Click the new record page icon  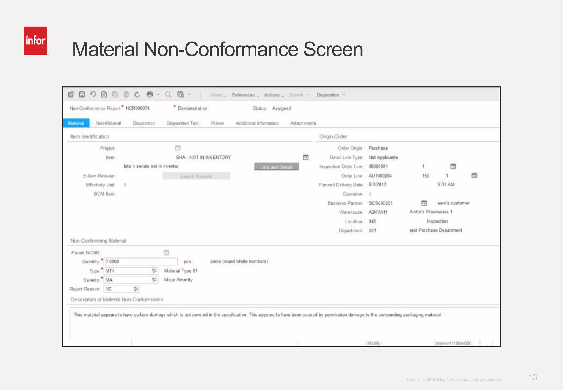coord(104,94)
